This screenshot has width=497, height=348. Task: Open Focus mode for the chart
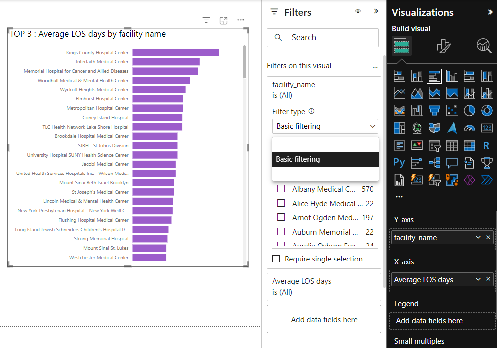coord(223,20)
